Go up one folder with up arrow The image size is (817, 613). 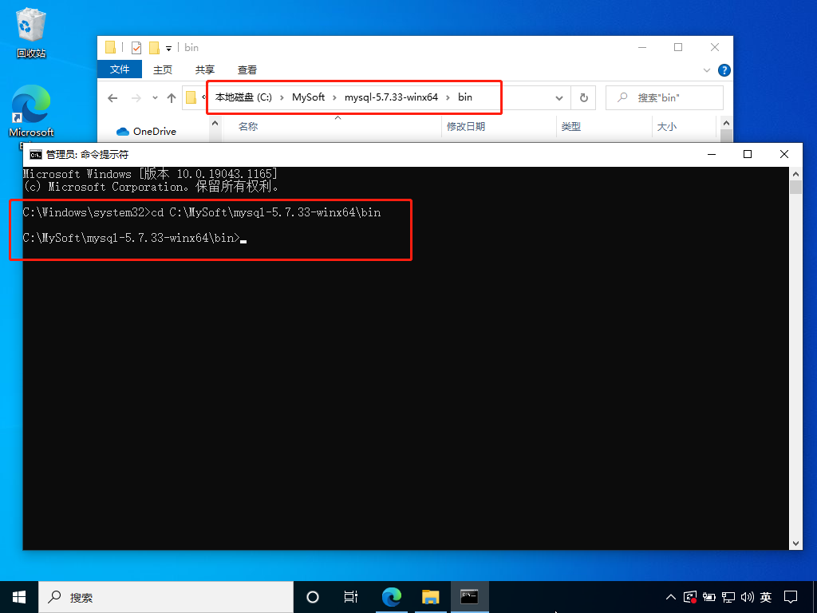tap(172, 98)
